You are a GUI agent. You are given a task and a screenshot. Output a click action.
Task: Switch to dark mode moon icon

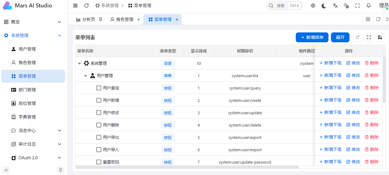[324, 6]
